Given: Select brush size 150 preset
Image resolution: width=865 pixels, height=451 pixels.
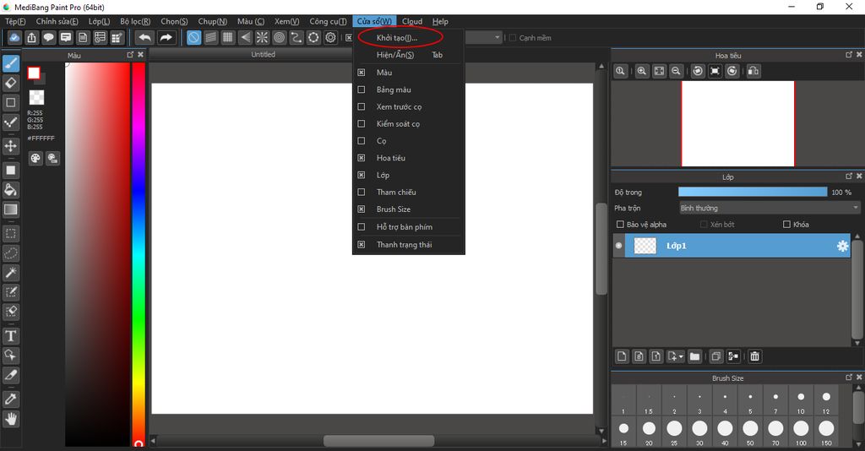Looking at the screenshot, I should [x=826, y=432].
